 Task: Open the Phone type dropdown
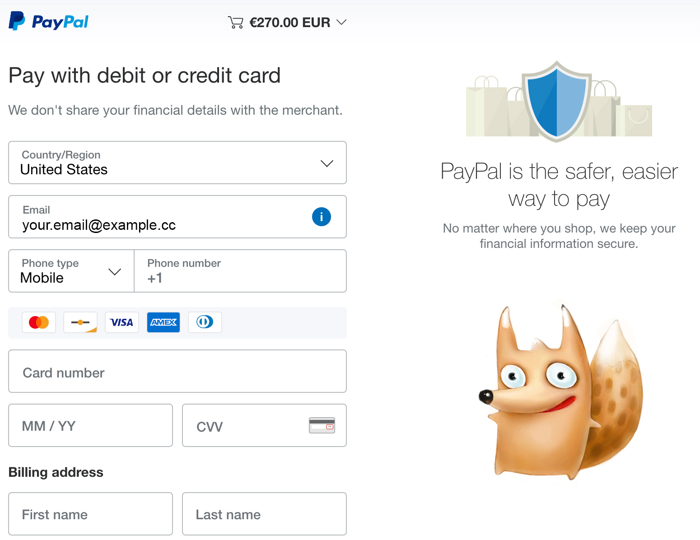71,271
